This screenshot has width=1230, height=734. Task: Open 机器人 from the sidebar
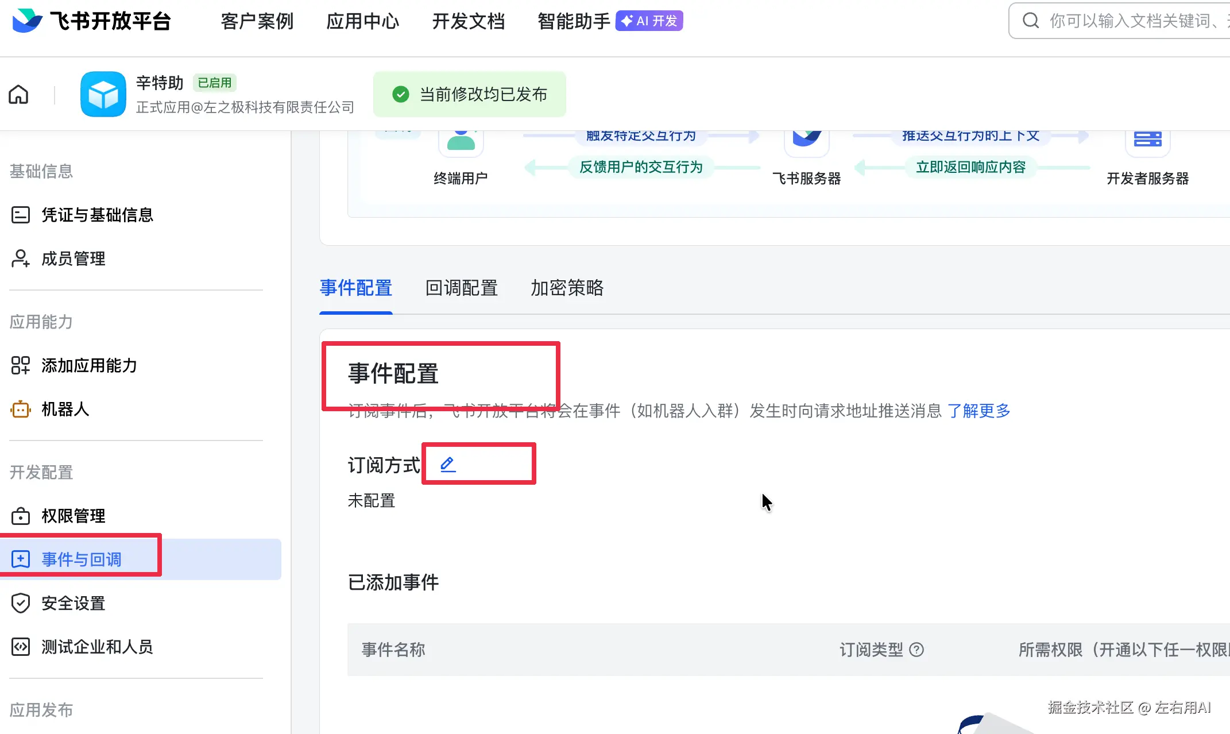point(65,409)
